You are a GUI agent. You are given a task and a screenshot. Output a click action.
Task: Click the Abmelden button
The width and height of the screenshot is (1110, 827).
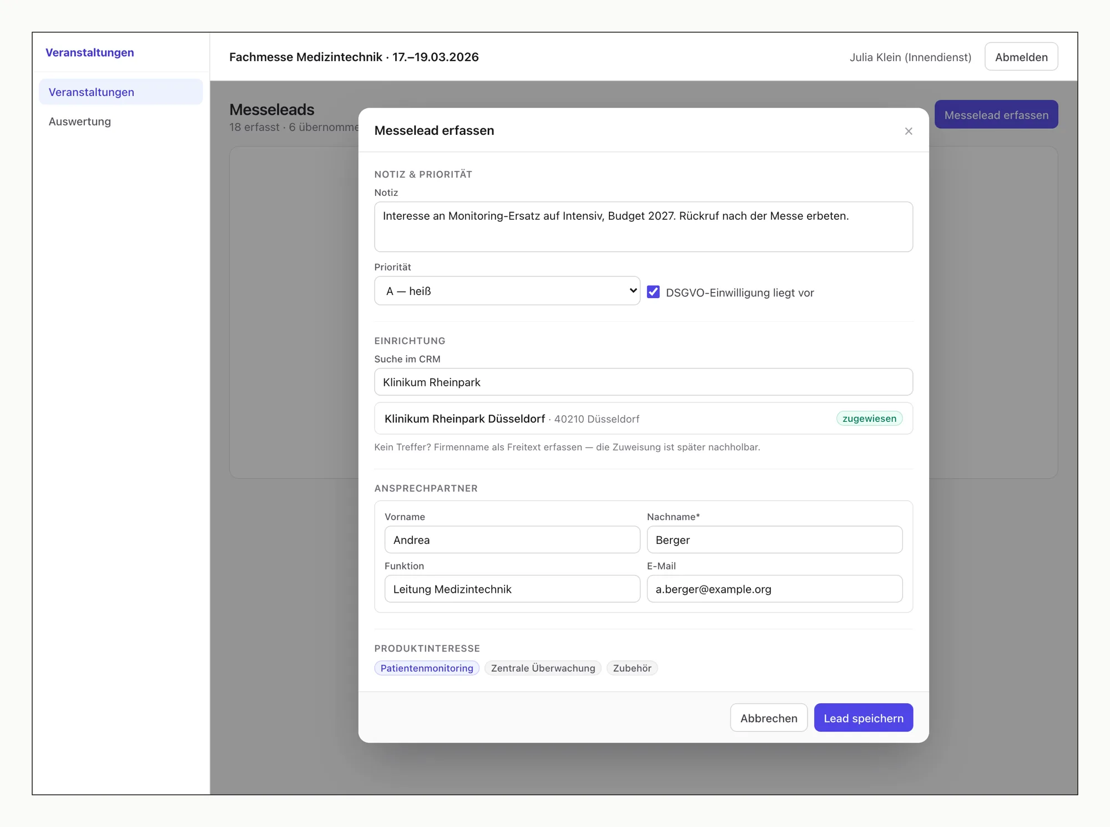pyautogui.click(x=1021, y=57)
